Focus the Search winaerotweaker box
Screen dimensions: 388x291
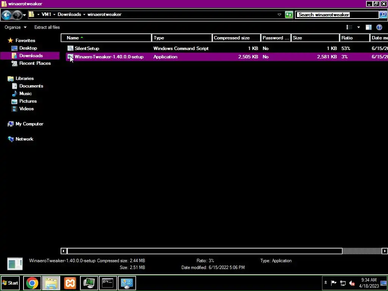pyautogui.click(x=337, y=15)
